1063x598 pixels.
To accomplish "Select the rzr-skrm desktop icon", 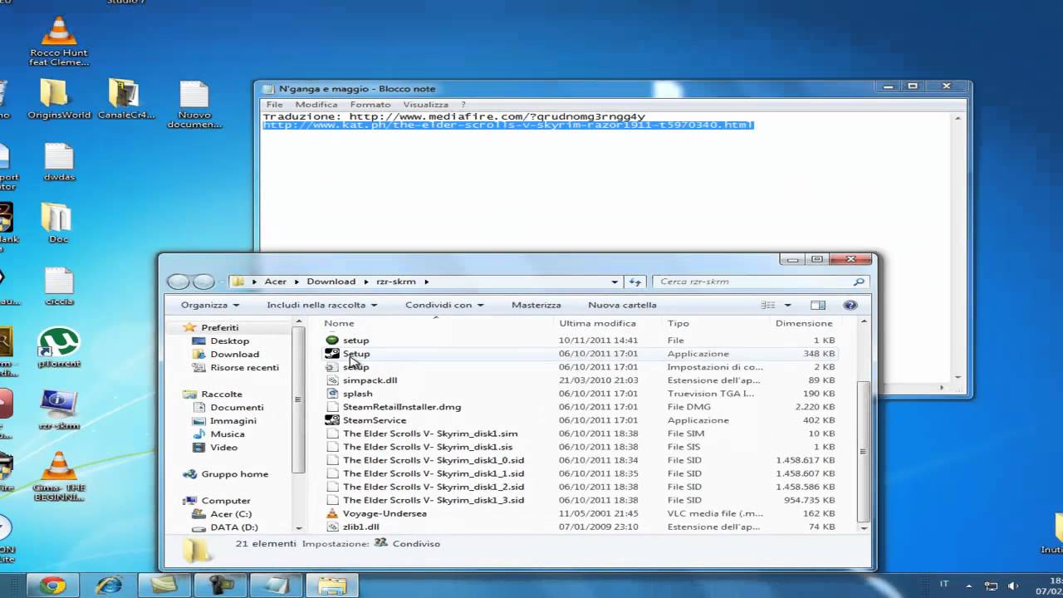I will pyautogui.click(x=59, y=409).
